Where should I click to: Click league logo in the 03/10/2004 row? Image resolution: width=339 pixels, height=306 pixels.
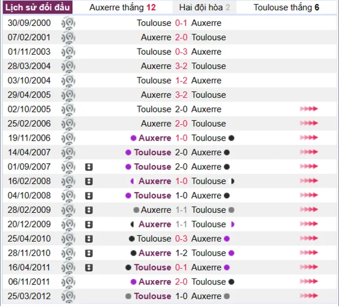pos(68,81)
